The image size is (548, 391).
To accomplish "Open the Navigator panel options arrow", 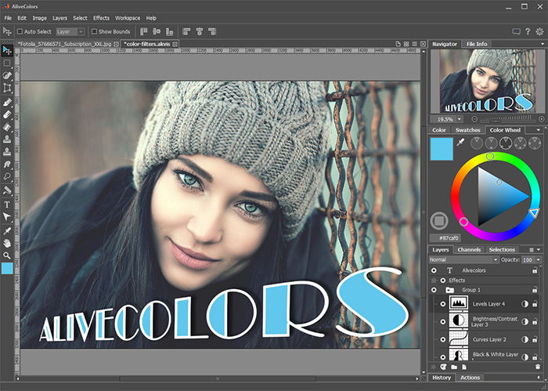I will (543, 44).
